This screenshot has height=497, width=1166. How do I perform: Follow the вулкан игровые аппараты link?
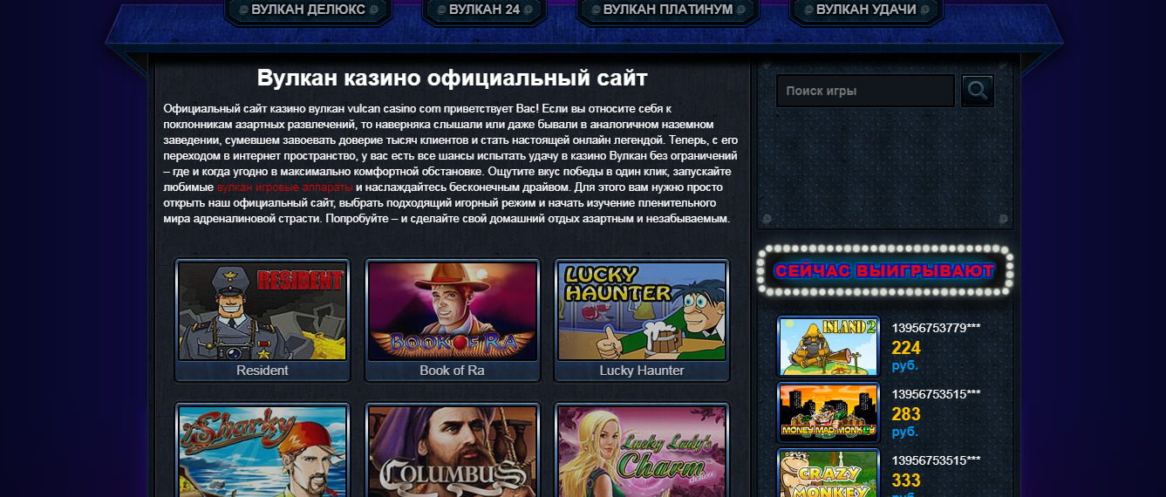click(284, 187)
